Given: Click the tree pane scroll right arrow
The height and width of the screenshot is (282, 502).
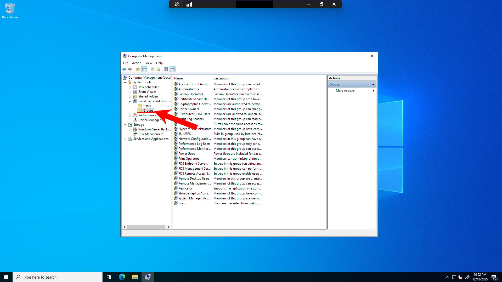Looking at the screenshot, I should click(169, 227).
